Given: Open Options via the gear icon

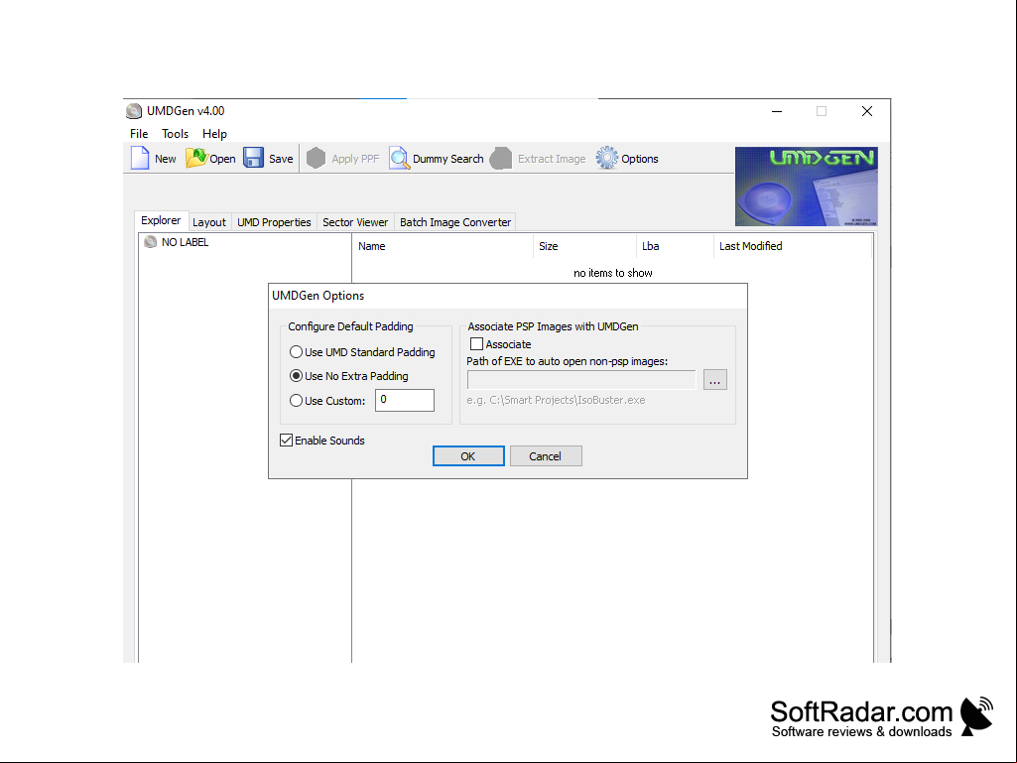Looking at the screenshot, I should [x=607, y=158].
